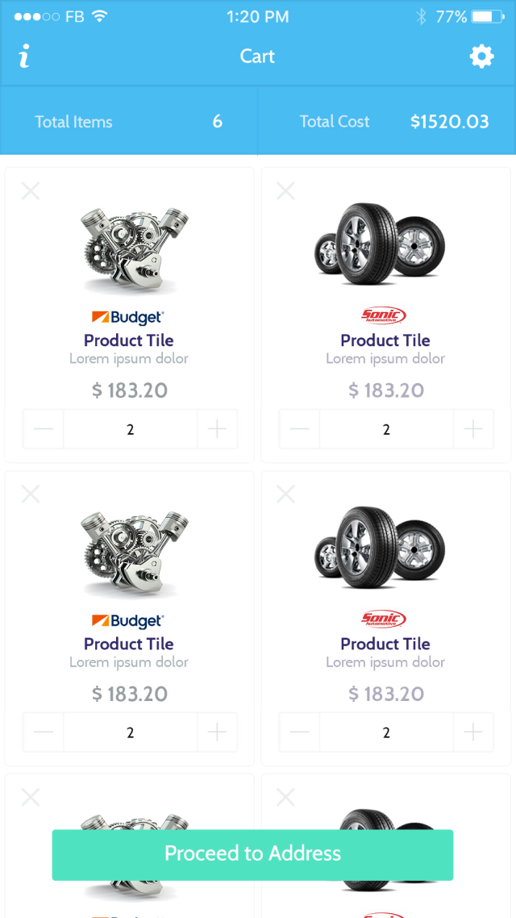Screen dimensions: 516x918
Task: Remove first Sonic product with X icon
Action: (285, 190)
